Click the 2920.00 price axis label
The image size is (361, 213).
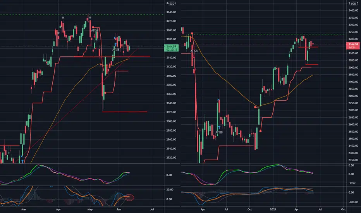click(171, 158)
